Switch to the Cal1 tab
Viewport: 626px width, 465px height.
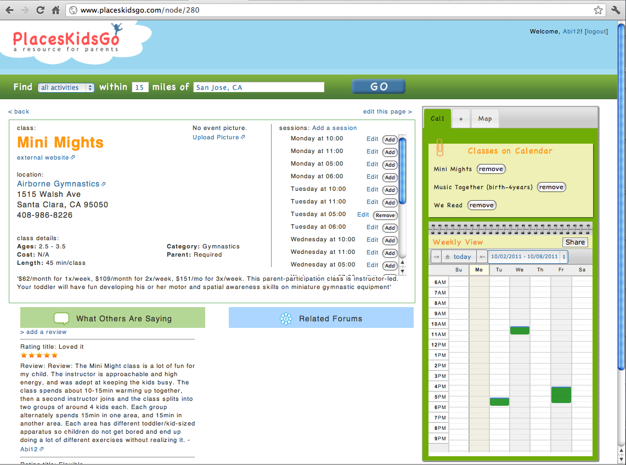tap(438, 118)
